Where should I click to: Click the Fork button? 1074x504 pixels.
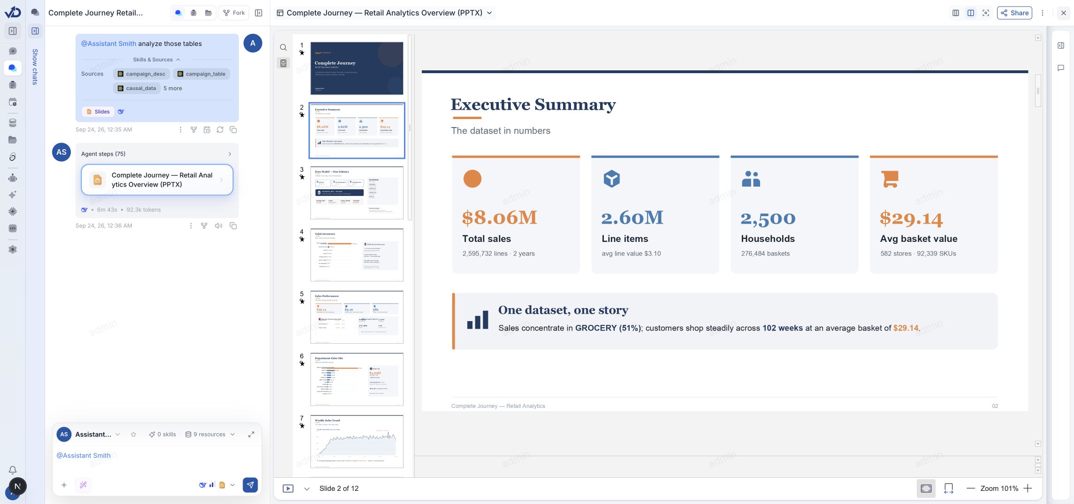[234, 13]
